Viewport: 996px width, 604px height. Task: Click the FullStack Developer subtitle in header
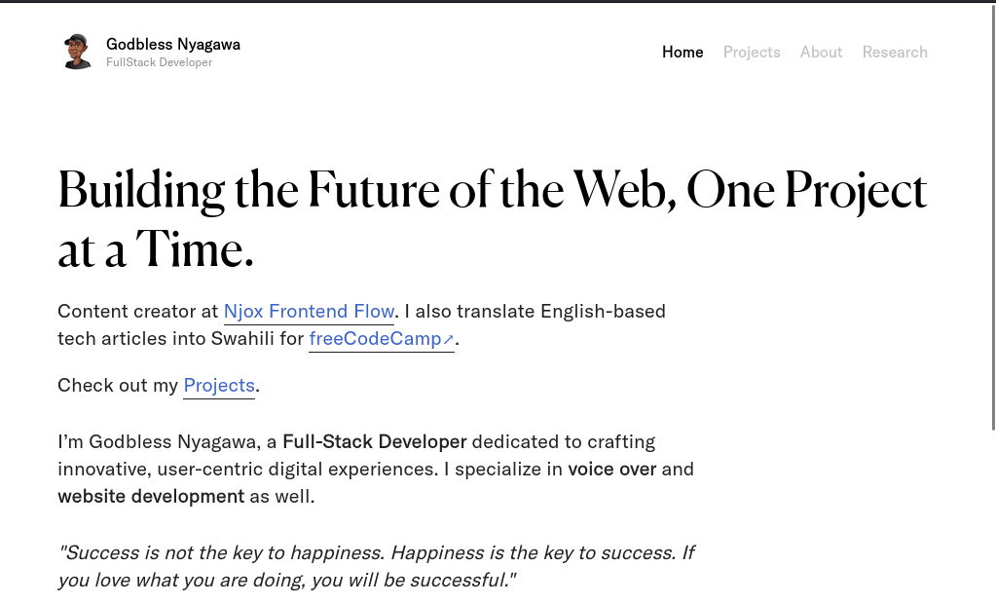(x=159, y=62)
